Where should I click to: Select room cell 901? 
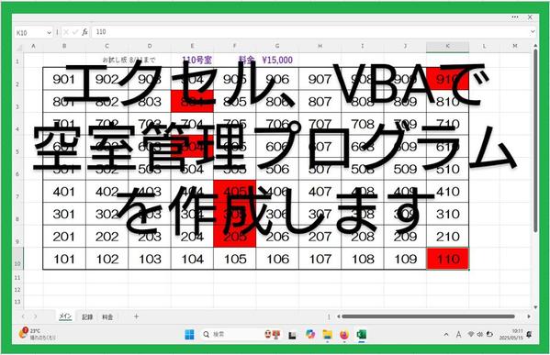[64, 79]
